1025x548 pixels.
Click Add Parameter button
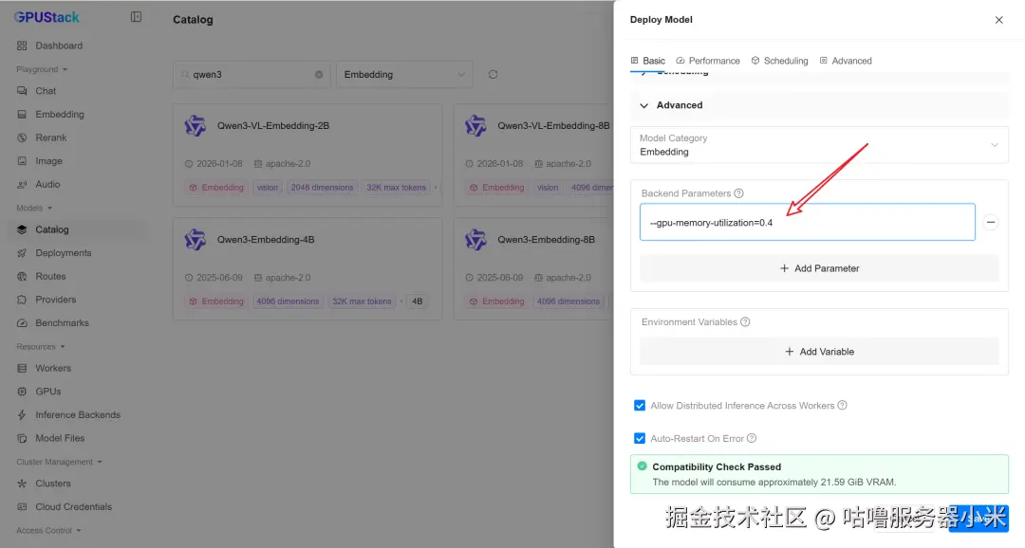coord(819,268)
